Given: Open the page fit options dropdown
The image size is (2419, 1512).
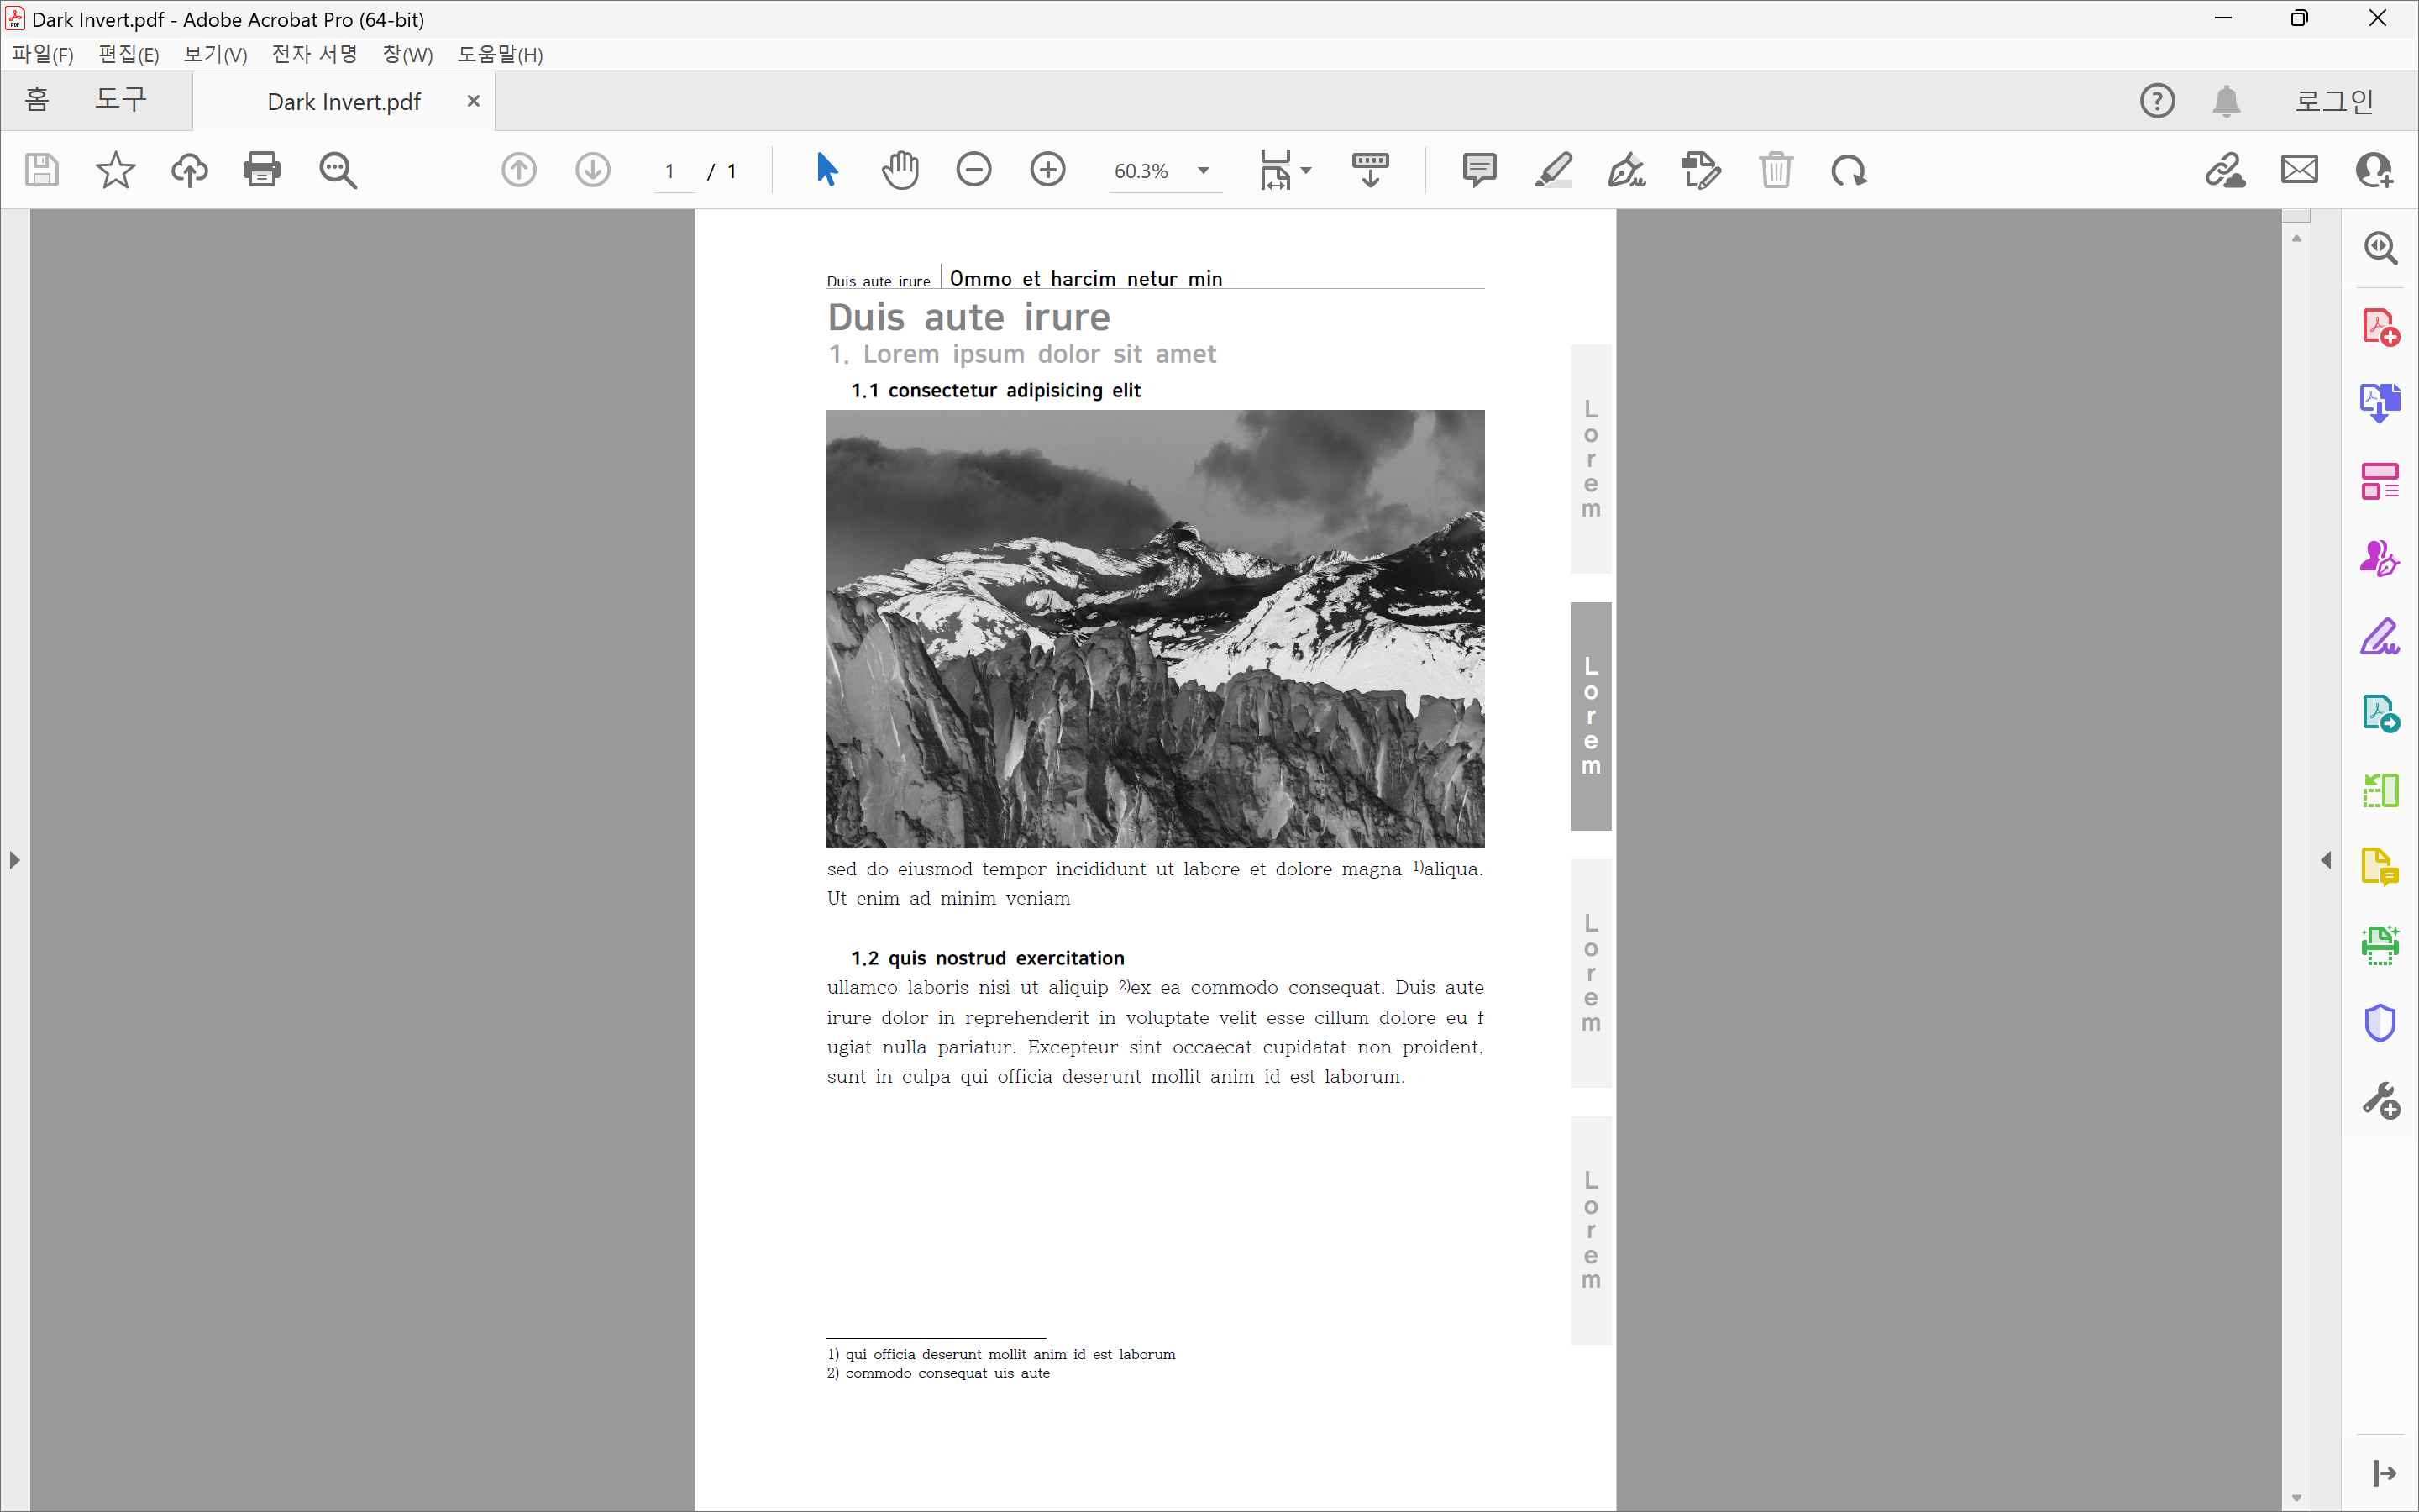Looking at the screenshot, I should coord(1305,171).
